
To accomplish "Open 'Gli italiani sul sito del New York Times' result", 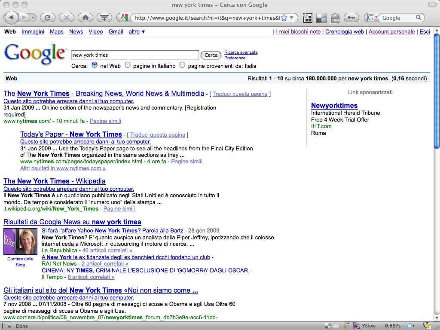I will coord(101,290).
